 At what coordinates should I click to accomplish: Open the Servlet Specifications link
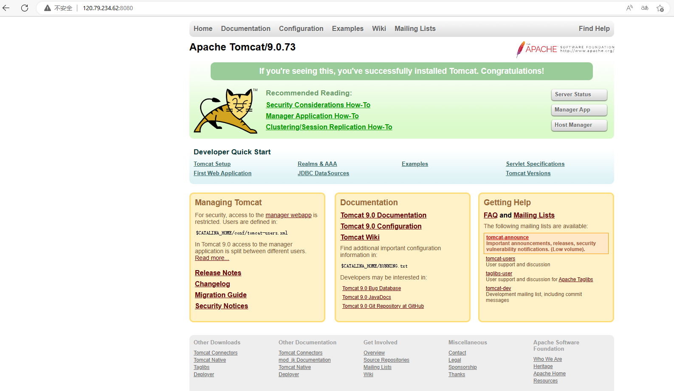[535, 164]
